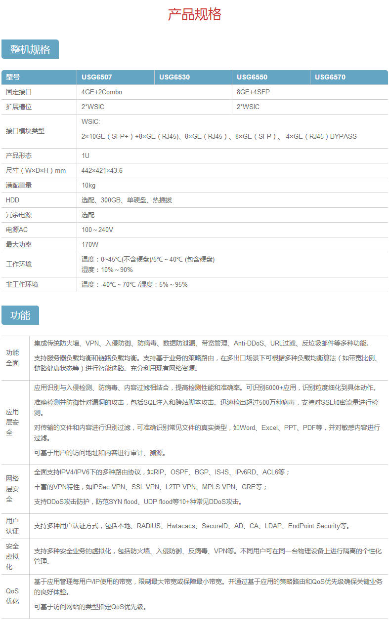Image resolution: width=389 pixels, height=621 pixels.
Task: Click the 功能全面 feature row label
Action: [x=12, y=358]
